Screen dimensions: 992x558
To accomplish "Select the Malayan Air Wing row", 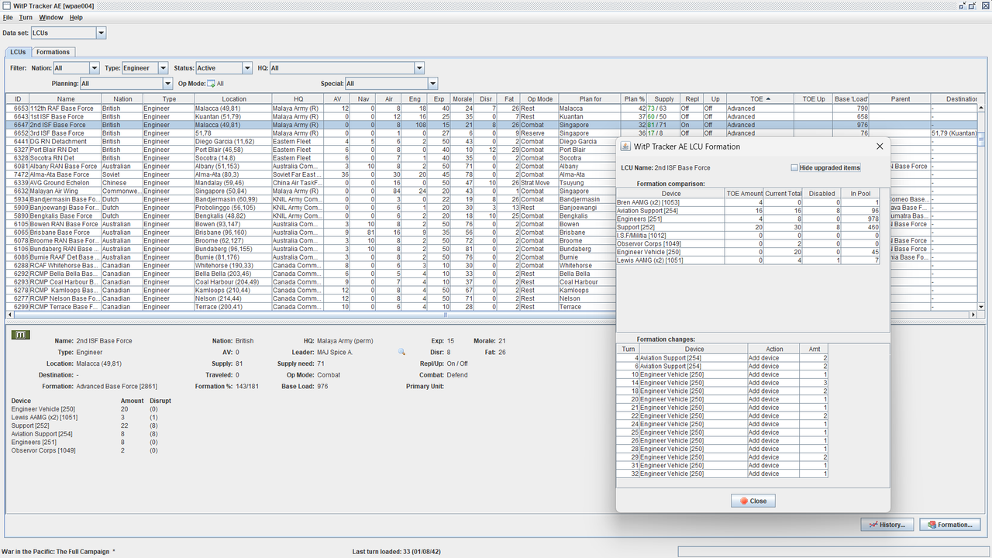I will tap(311, 191).
